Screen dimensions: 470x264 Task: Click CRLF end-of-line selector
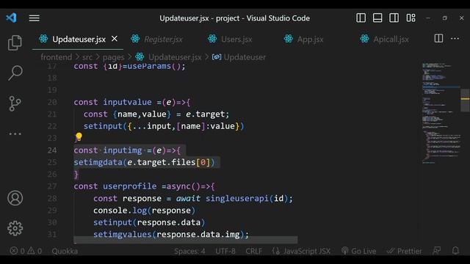253,251
